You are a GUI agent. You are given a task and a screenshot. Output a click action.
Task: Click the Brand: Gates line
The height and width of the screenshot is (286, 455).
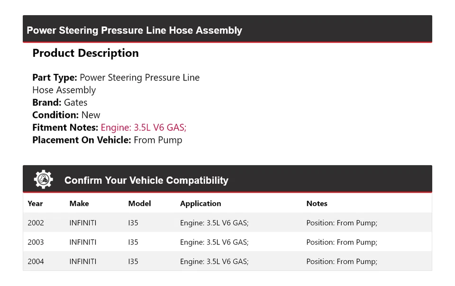60,102
